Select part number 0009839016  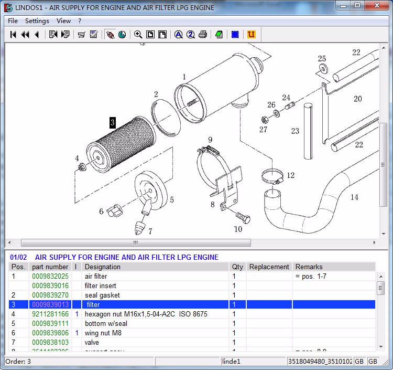[50, 286]
